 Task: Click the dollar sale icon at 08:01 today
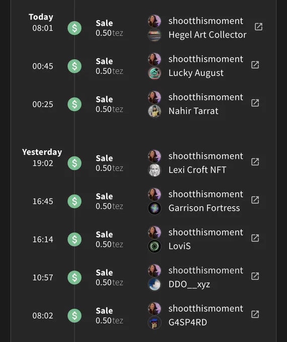click(75, 28)
